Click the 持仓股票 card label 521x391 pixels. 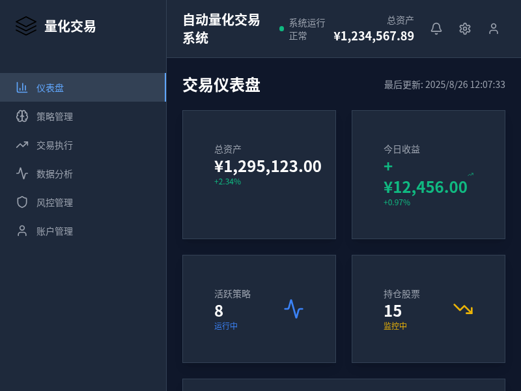(x=402, y=294)
